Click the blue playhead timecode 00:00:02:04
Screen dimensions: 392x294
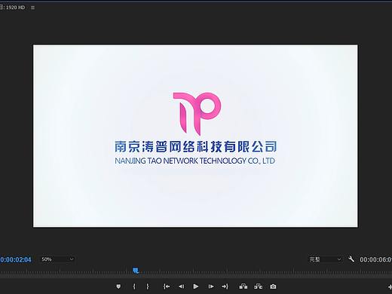pyautogui.click(x=16, y=259)
